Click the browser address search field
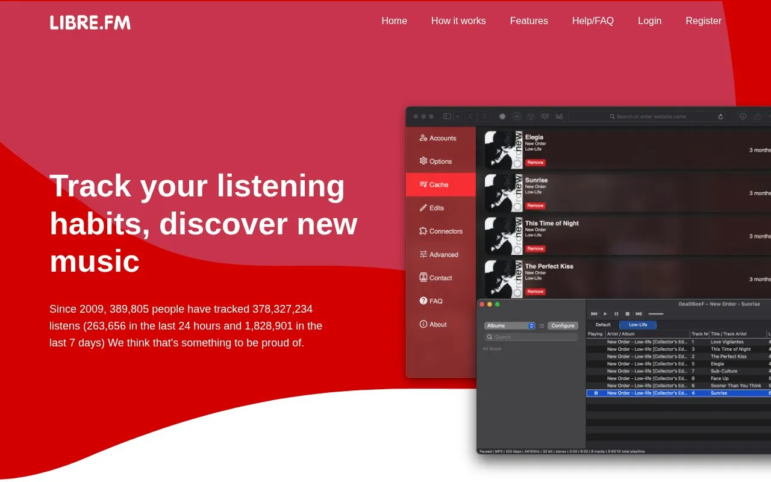Viewport: 771px width, 482px height. pos(646,116)
